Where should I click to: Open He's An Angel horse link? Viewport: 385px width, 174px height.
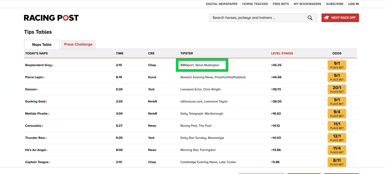click(37, 150)
